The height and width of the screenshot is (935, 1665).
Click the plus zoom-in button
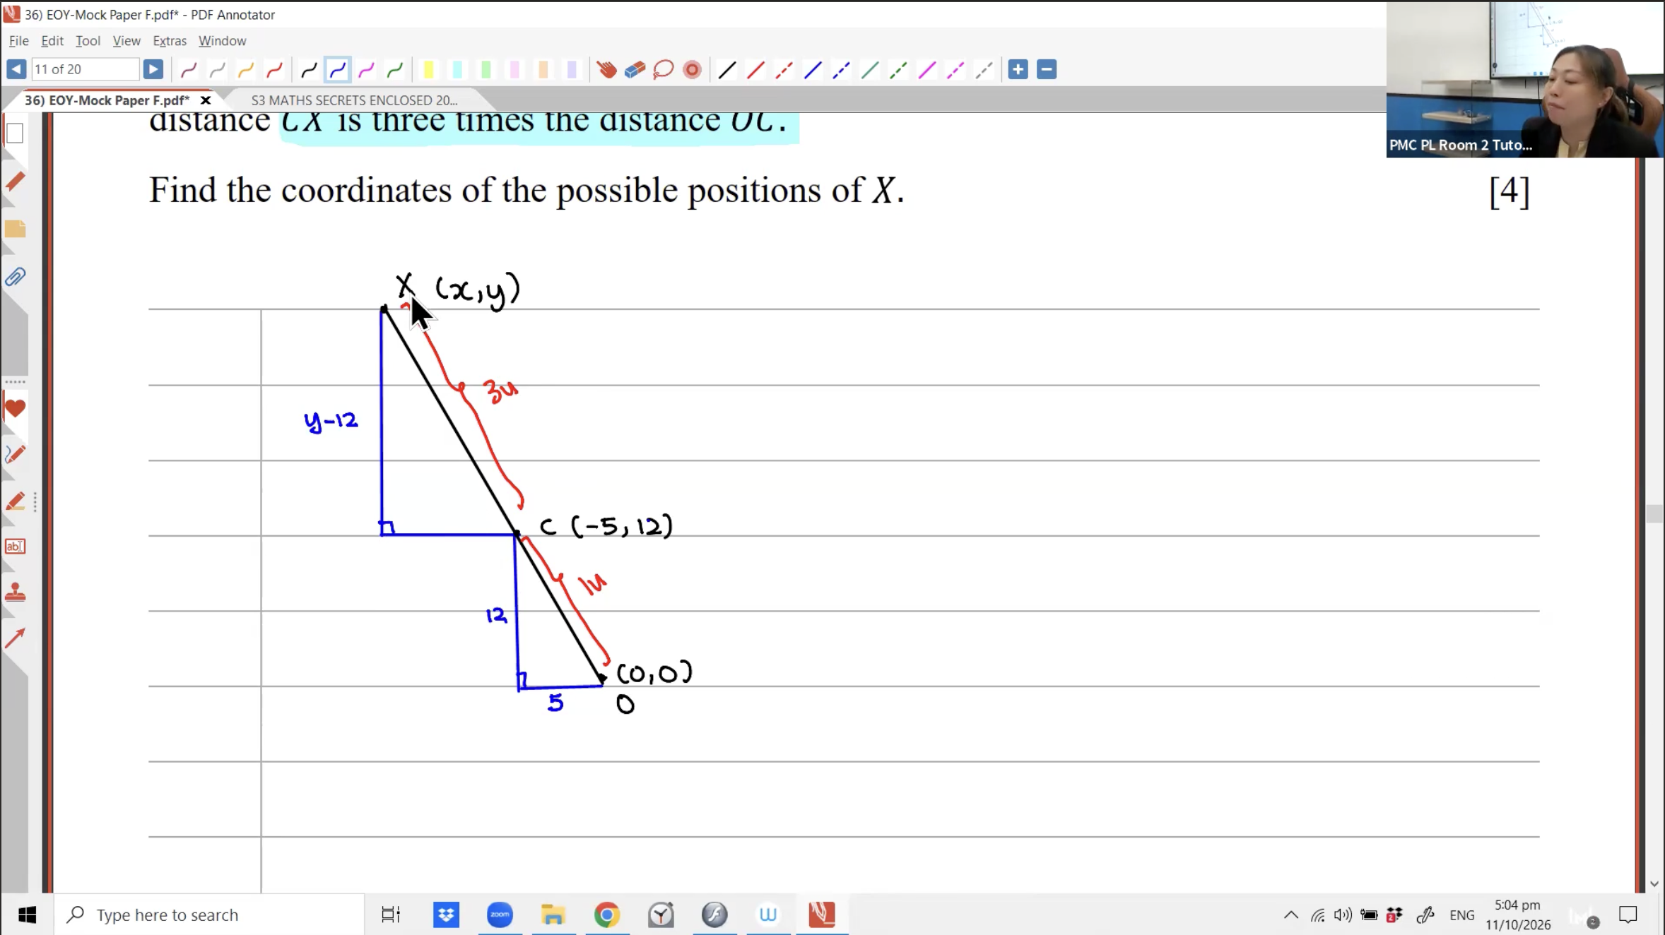point(1018,69)
